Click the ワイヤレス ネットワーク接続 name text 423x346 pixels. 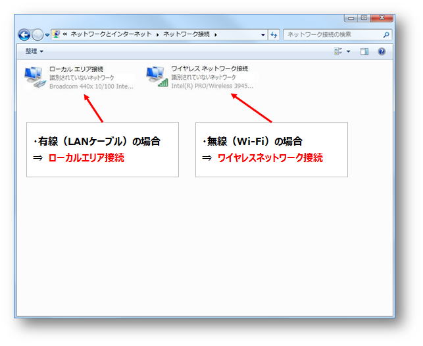coord(209,69)
